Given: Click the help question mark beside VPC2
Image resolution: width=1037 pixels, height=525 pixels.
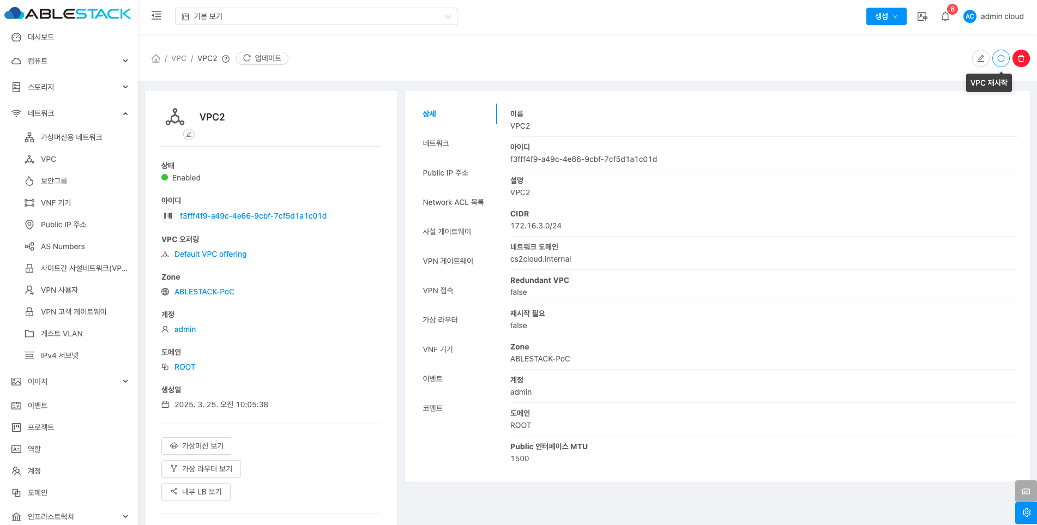Looking at the screenshot, I should [226, 59].
